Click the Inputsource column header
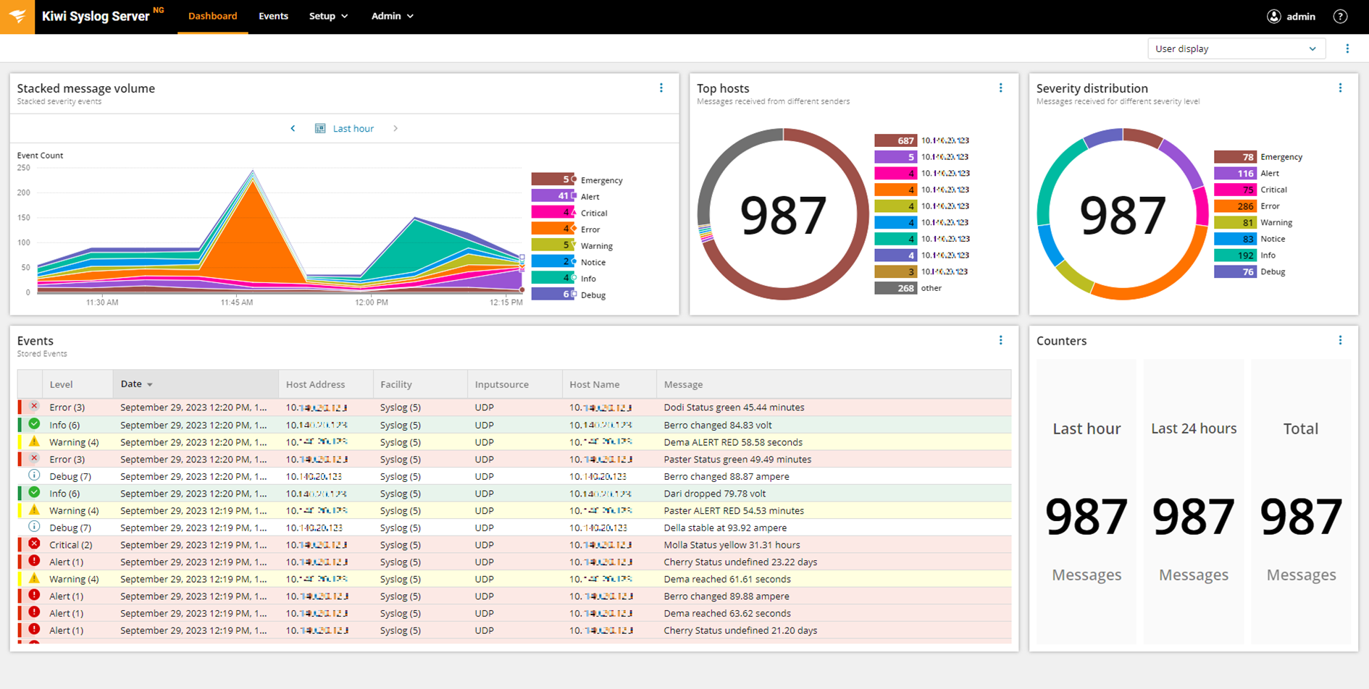The width and height of the screenshot is (1369, 689). click(515, 384)
